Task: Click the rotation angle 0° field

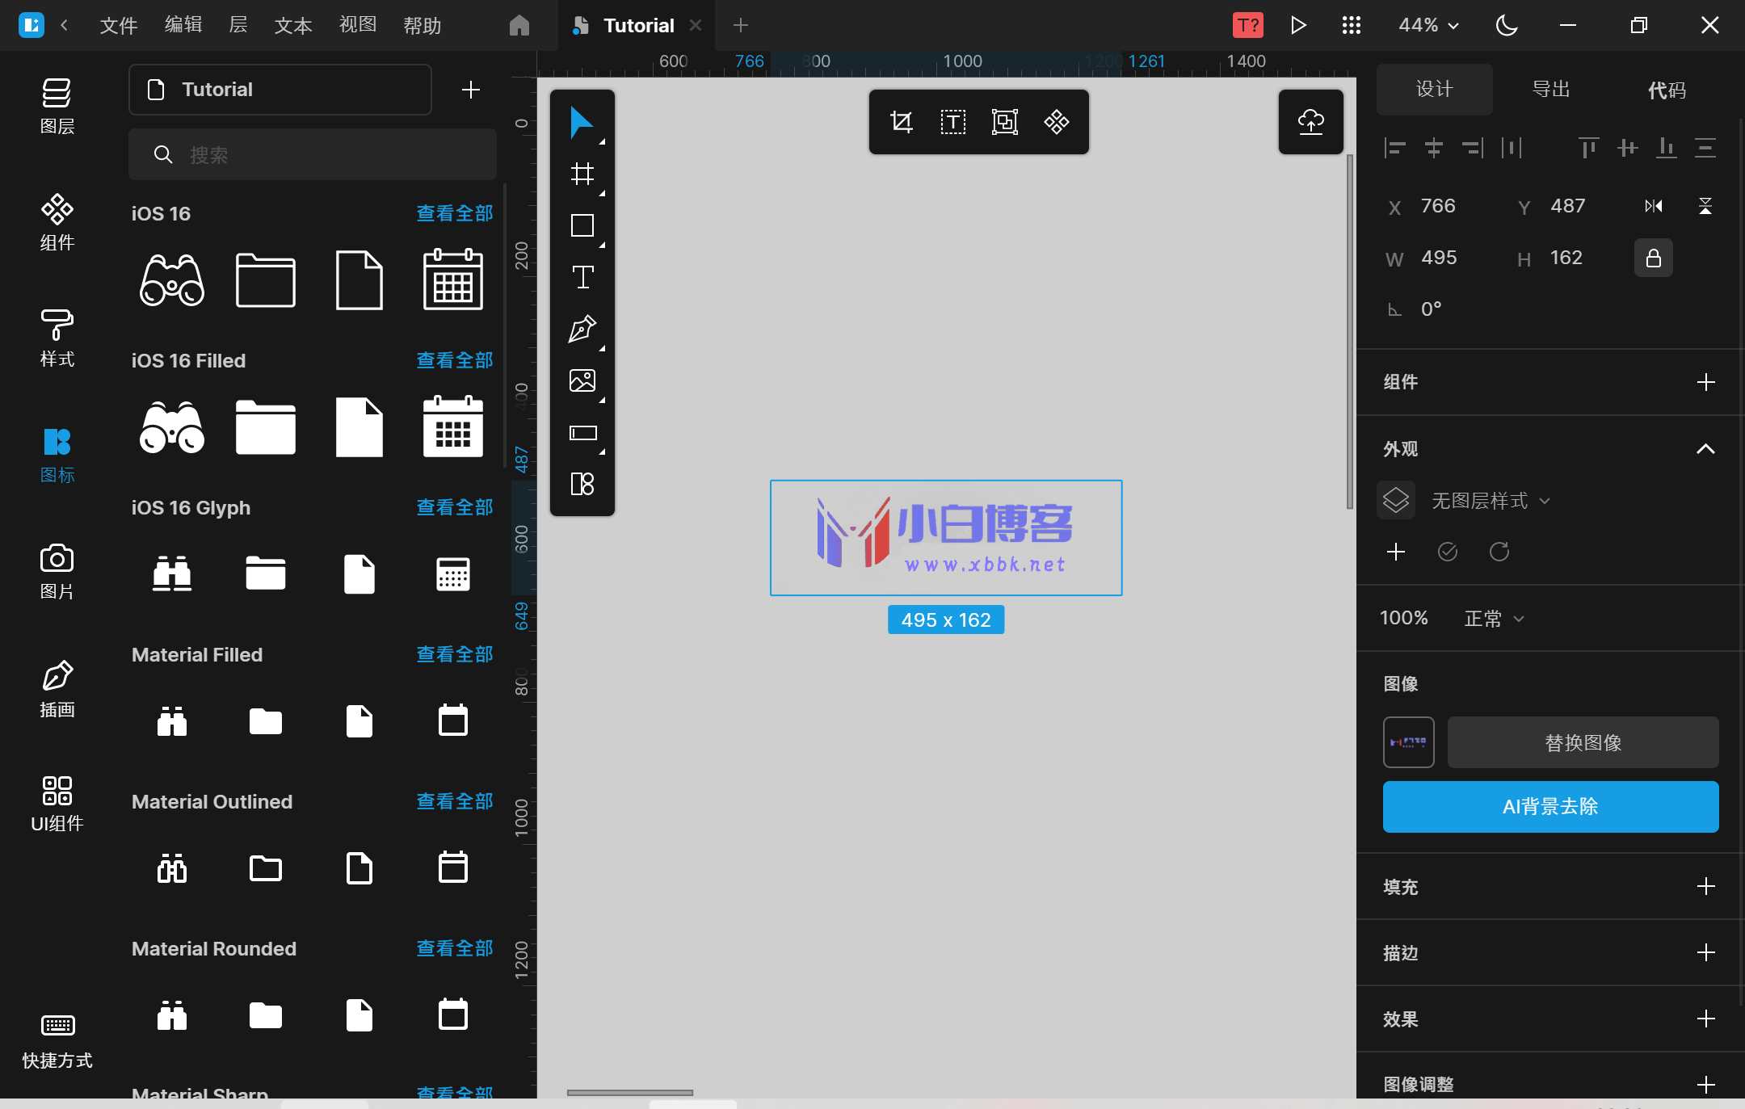Action: click(x=1431, y=309)
